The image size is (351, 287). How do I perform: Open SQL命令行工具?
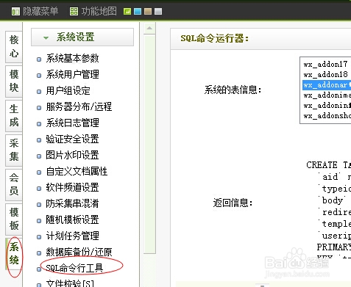coord(74,269)
